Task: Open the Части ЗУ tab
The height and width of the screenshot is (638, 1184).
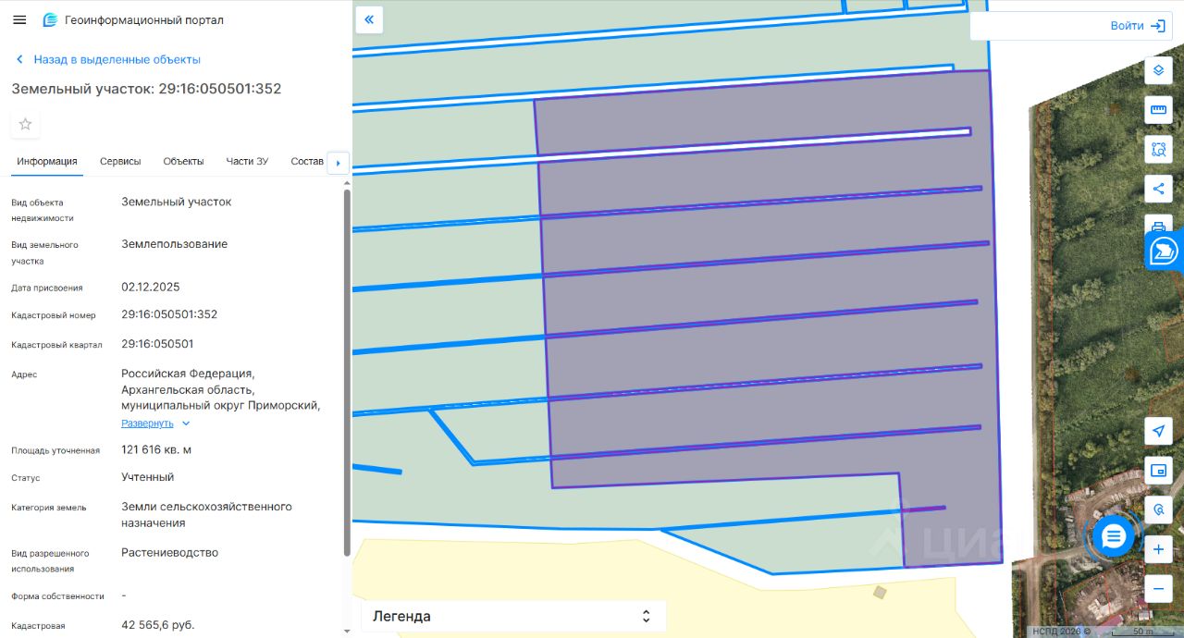Action: pyautogui.click(x=247, y=161)
